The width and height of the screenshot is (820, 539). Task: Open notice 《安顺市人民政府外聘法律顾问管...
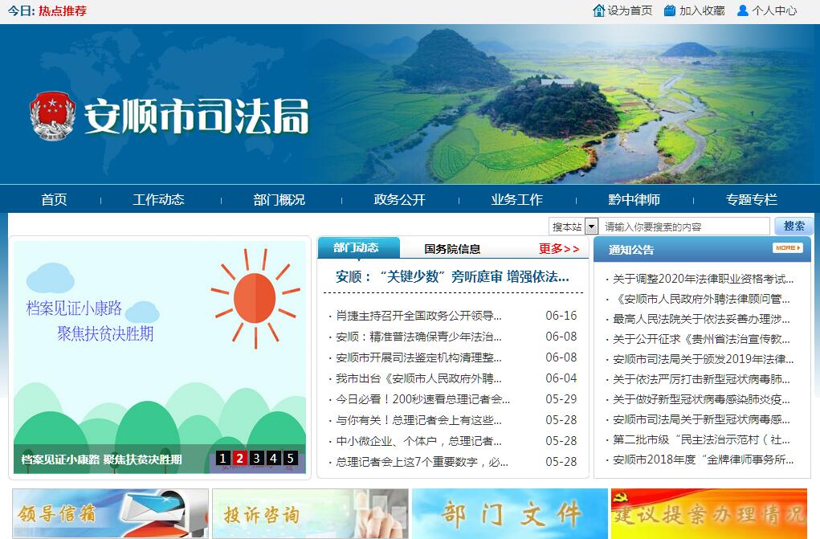point(701,299)
